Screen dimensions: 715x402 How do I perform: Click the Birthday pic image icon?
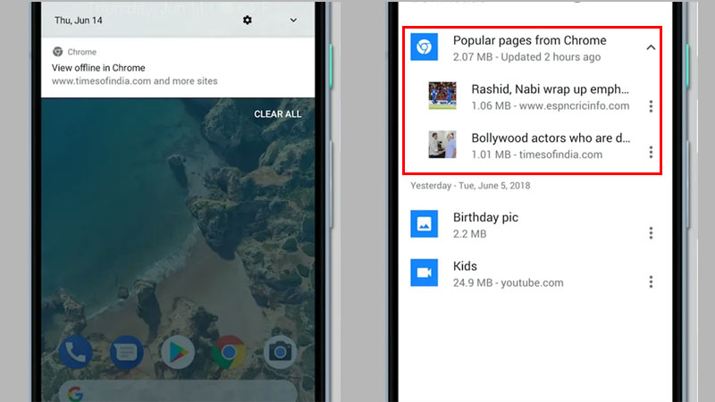coord(424,224)
